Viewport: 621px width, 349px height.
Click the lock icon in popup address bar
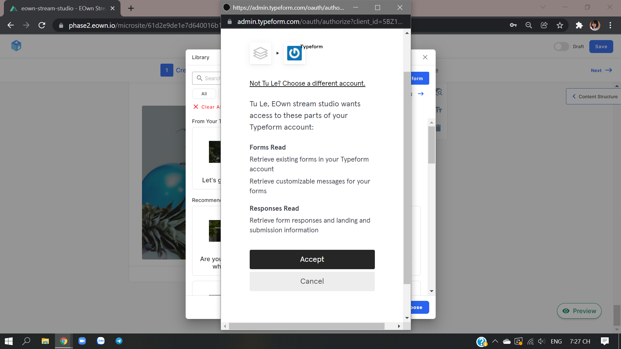[230, 22]
